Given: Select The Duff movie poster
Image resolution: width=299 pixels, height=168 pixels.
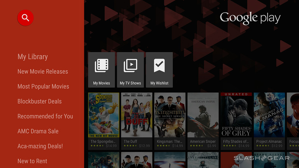Looking at the screenshot, I should pos(137,115).
